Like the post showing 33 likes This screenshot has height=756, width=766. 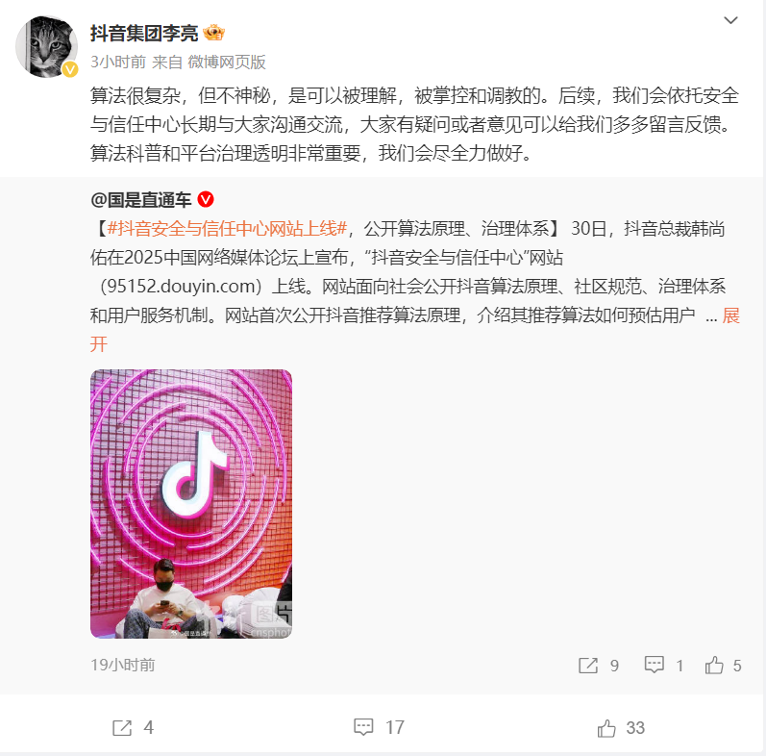pos(606,728)
